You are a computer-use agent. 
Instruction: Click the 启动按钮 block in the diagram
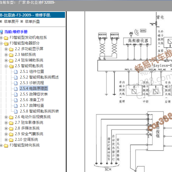coord(156,131)
